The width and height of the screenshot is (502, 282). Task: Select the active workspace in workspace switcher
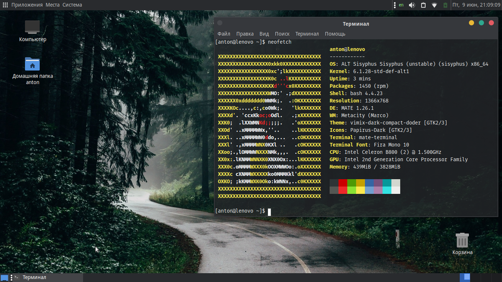465,277
